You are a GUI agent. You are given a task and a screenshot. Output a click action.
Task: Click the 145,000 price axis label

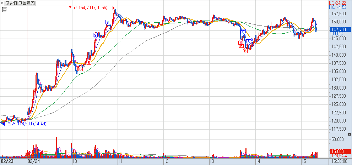pyautogui.click(x=339, y=39)
